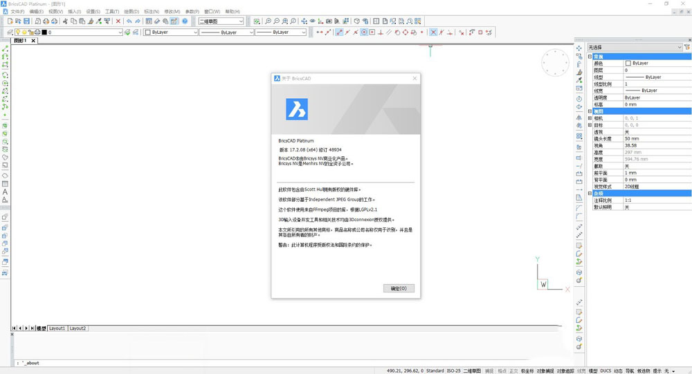Click the layer manager icon beside layer dropdown
Screen dimensions: 692x374
[9, 32]
